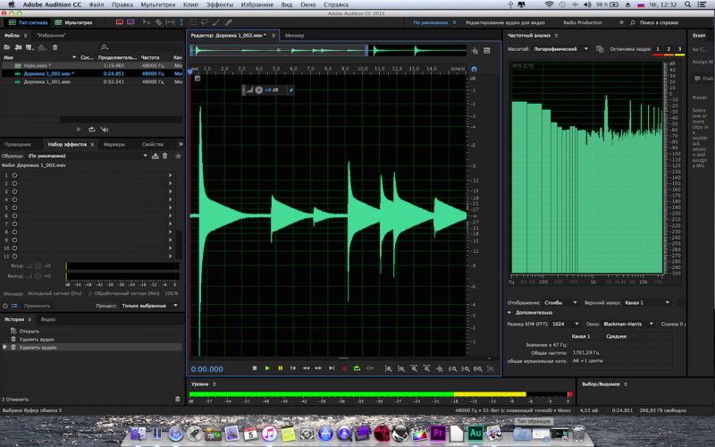Open the Масштаб dropdown (Логарифмический)

[561, 49]
